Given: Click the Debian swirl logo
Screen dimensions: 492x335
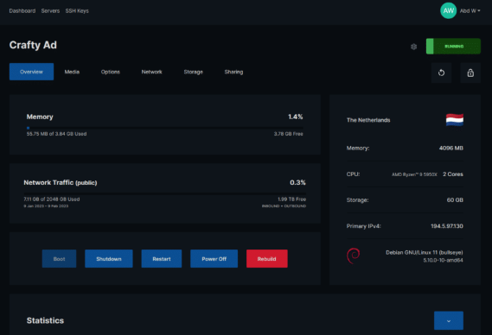Looking at the screenshot, I should tap(354, 256).
